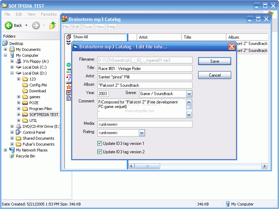Click the Edit file info dialog title icon
The image size is (279, 209).
pos(75,47)
